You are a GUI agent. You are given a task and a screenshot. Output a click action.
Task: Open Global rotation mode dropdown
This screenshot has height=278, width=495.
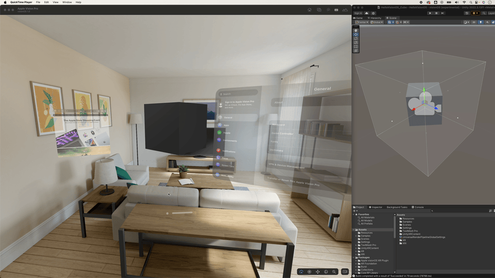[376, 22]
